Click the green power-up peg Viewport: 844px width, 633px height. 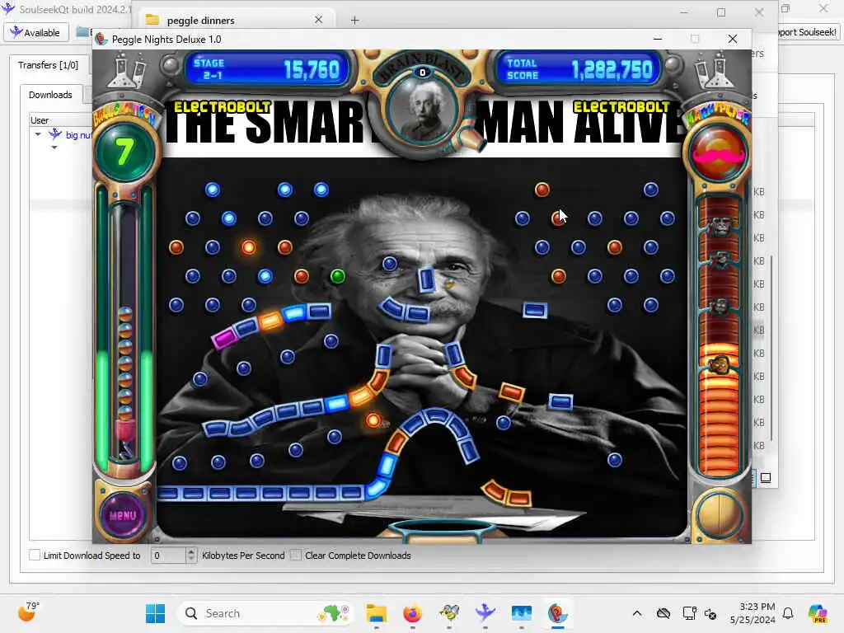point(337,276)
